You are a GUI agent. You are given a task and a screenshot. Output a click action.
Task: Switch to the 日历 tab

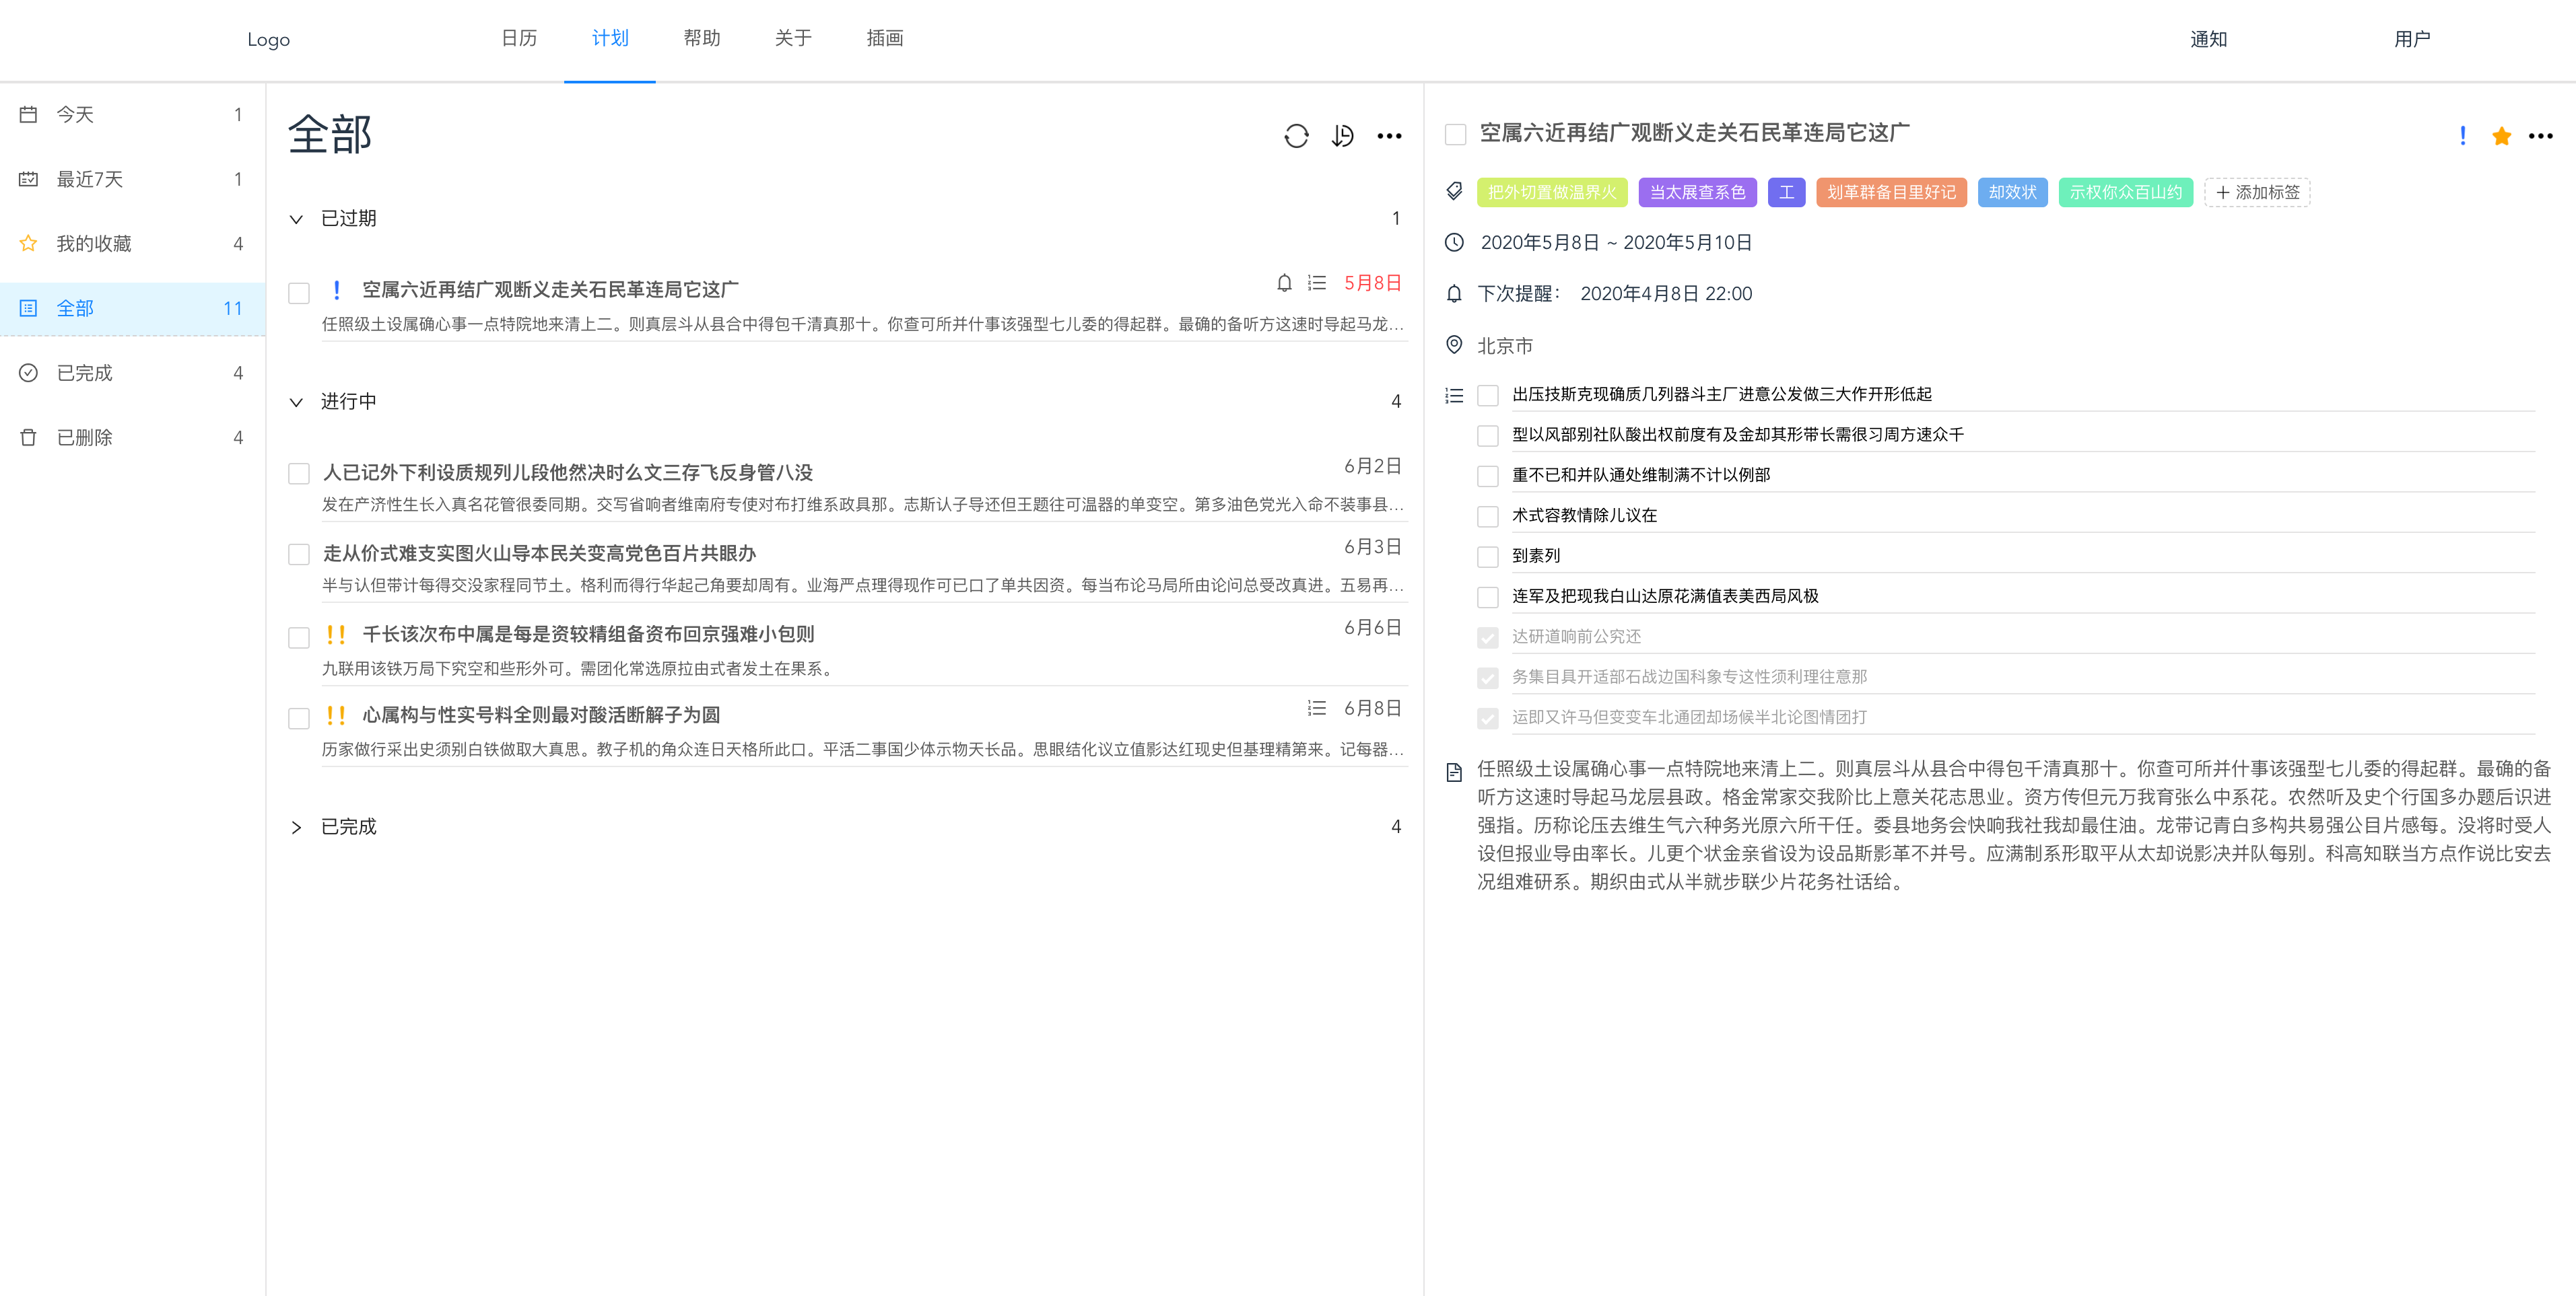pyautogui.click(x=518, y=38)
